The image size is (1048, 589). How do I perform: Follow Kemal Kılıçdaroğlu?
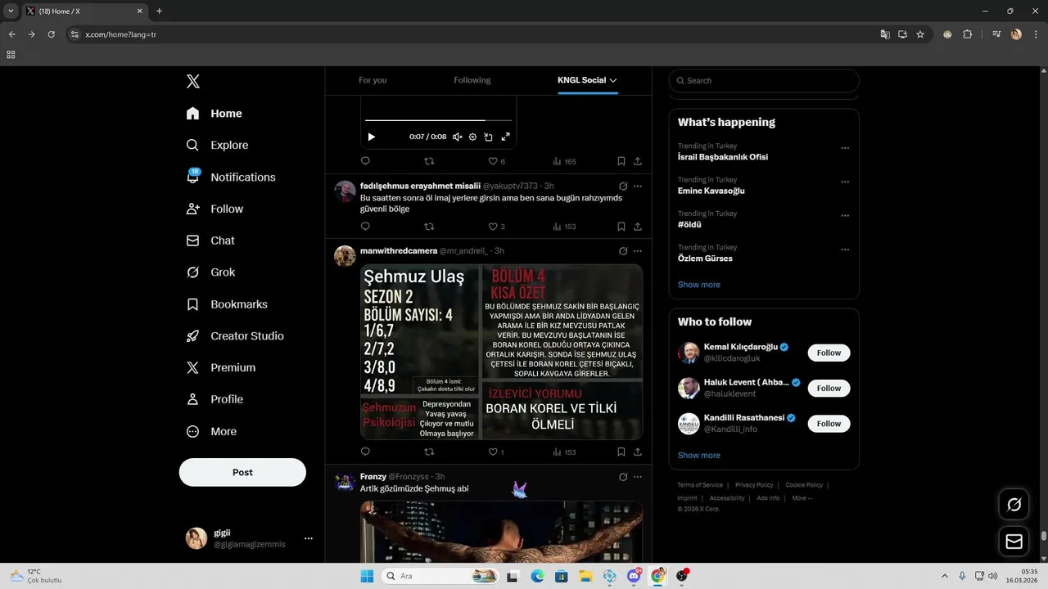(829, 353)
